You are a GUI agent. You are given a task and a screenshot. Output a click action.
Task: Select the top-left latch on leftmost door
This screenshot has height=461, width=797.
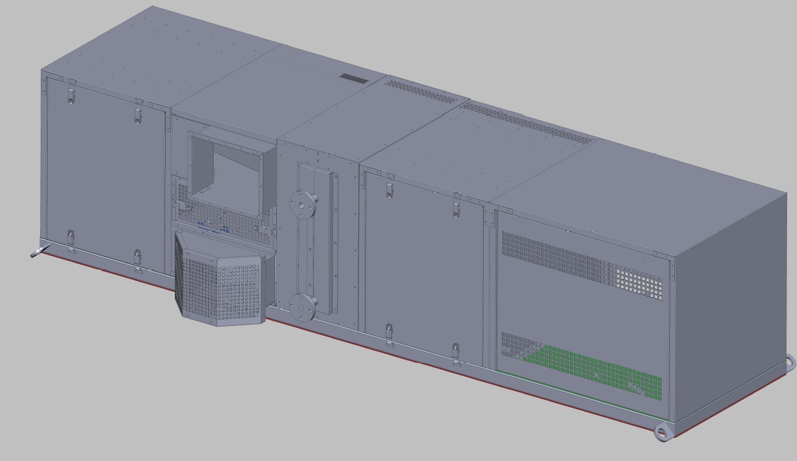[x=71, y=96]
